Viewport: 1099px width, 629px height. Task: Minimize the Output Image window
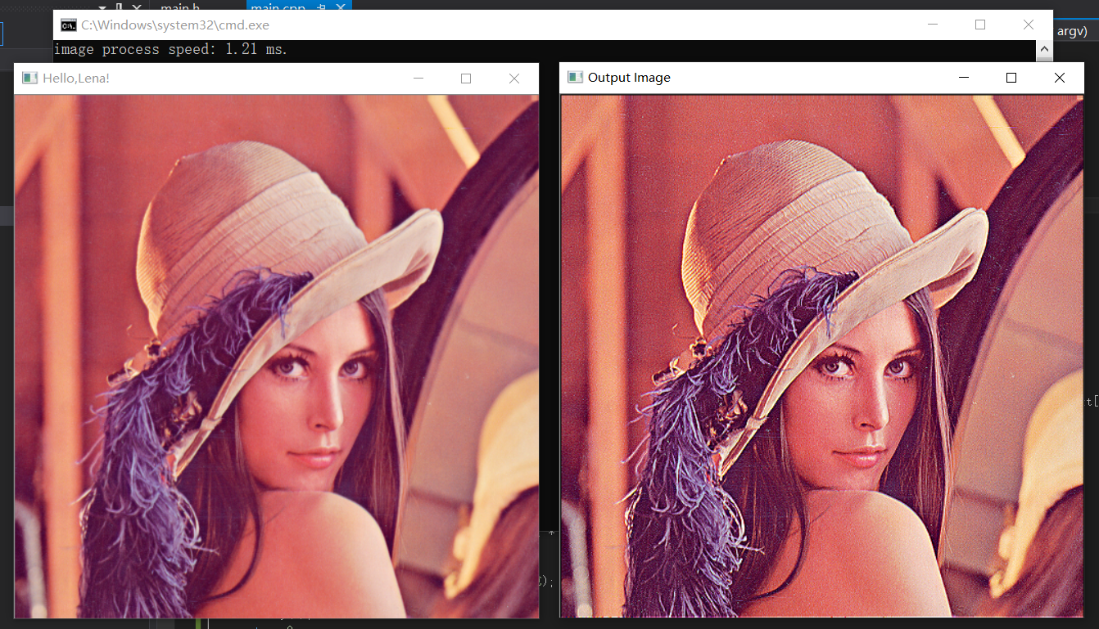[x=963, y=78]
